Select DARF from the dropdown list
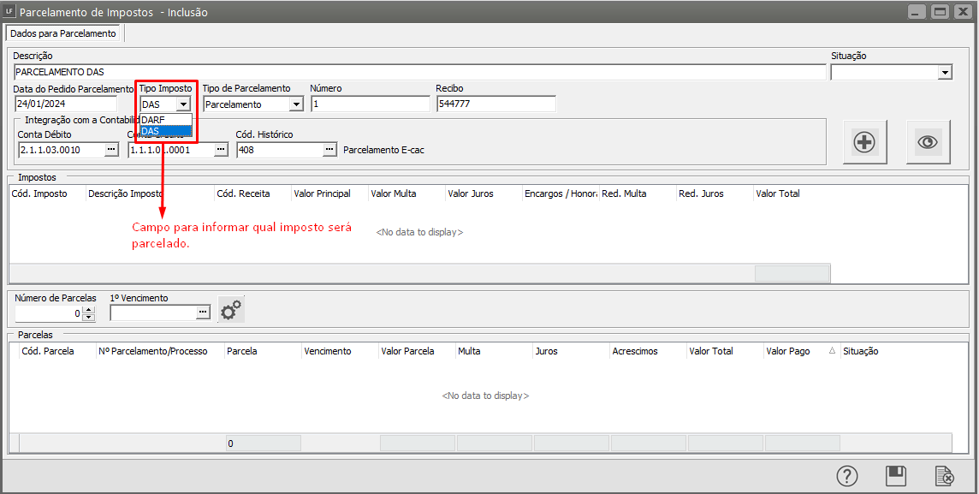The height and width of the screenshot is (494, 979). (165, 120)
